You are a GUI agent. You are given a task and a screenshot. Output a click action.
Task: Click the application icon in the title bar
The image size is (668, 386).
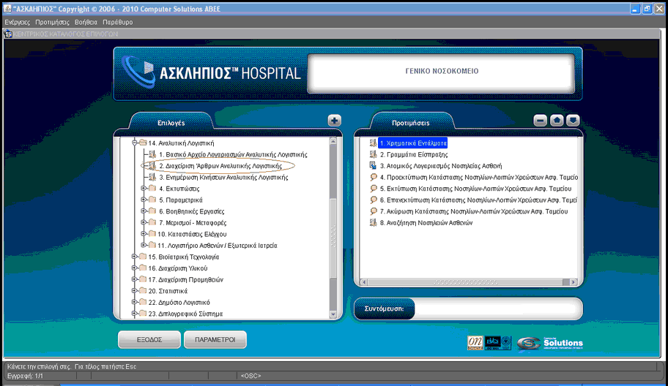tap(7, 9)
